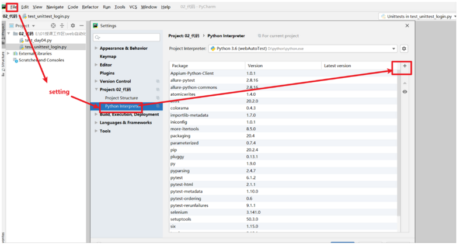Viewport: 467px width, 250px height.
Task: Collapse the Project: 02 settings section
Action: coord(96,89)
